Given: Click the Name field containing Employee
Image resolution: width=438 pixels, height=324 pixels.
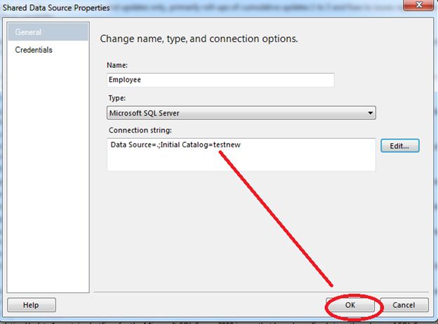Looking at the screenshot, I should 220,80.
